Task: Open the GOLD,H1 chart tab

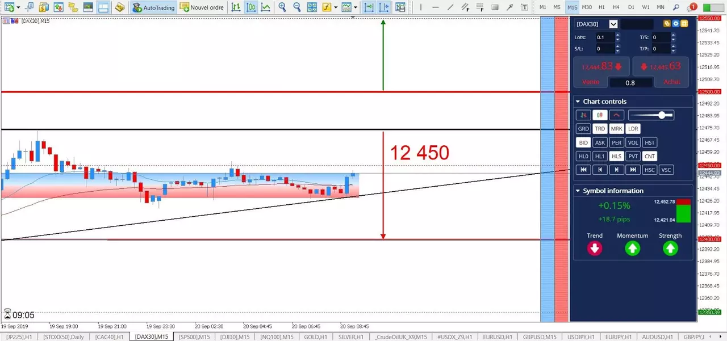Action: pyautogui.click(x=315, y=337)
